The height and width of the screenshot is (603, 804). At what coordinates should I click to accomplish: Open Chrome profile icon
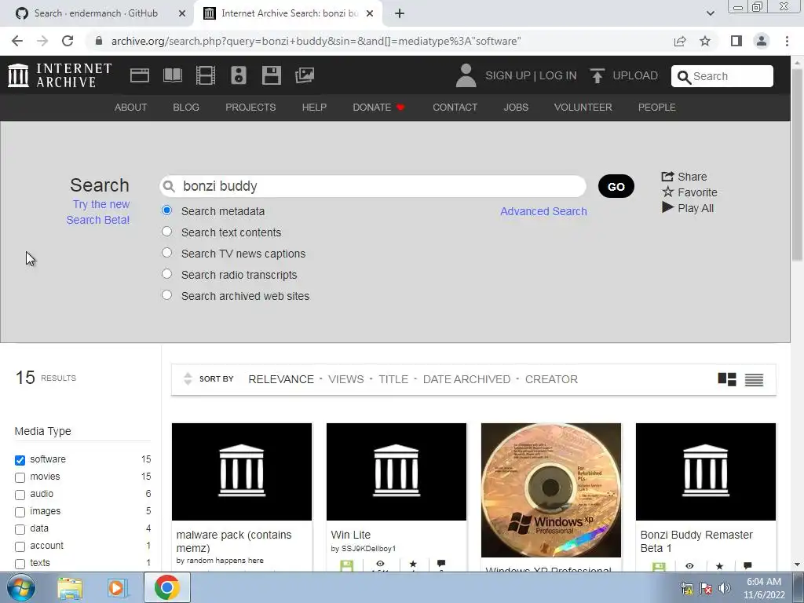(x=762, y=41)
